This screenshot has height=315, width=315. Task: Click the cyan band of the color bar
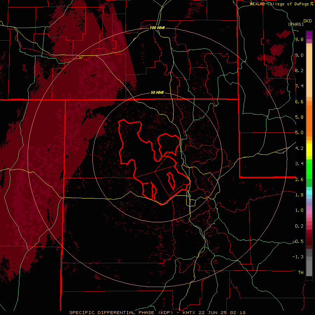click(309, 192)
